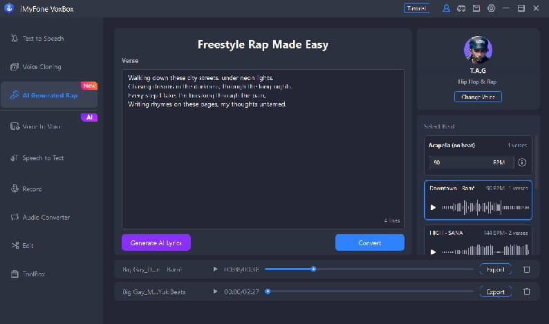Play the Big Gay_M...Yuk Beats track
Screen dimensions: 549x324
[x=215, y=291]
